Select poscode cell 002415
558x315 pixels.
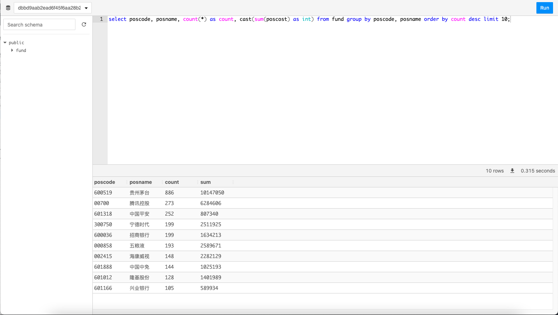(x=103, y=256)
